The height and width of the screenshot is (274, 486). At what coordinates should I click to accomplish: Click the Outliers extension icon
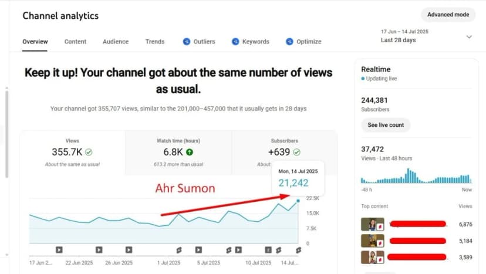click(x=187, y=42)
